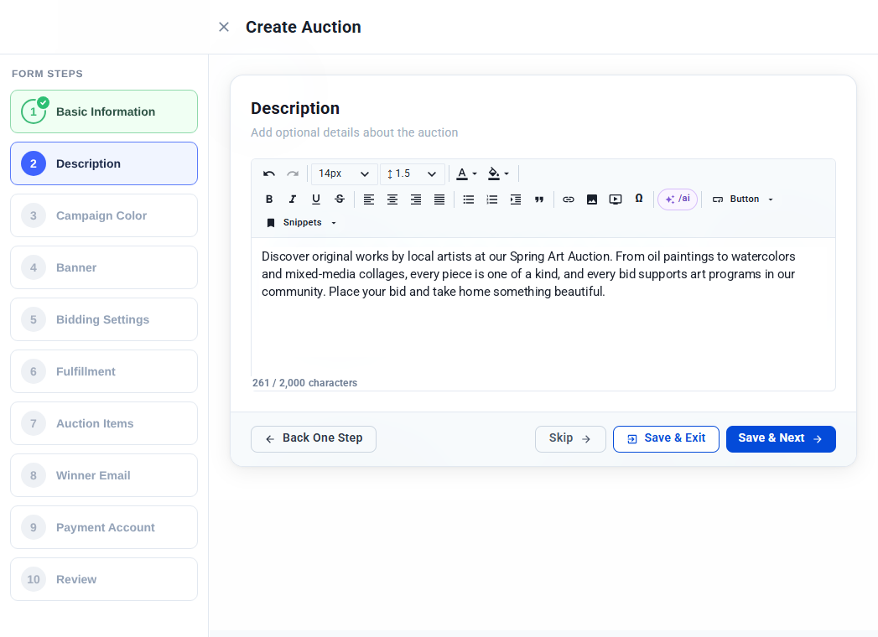
Task: Select the Description step
Action: coord(104,163)
